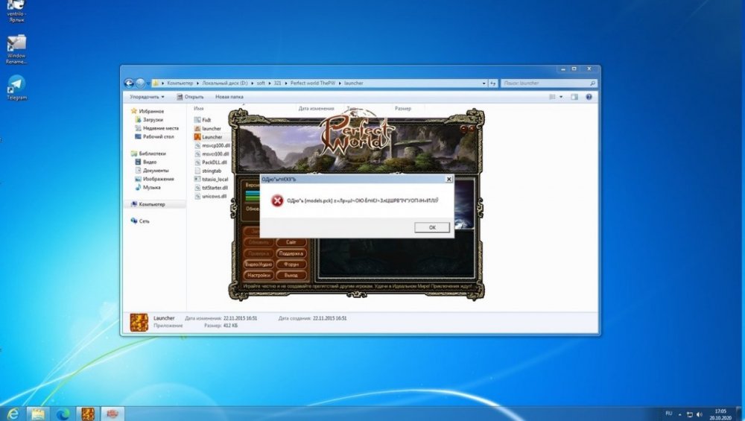745x421 pixels.
Task: Open the Telegram desktop shortcut
Action: click(x=16, y=86)
